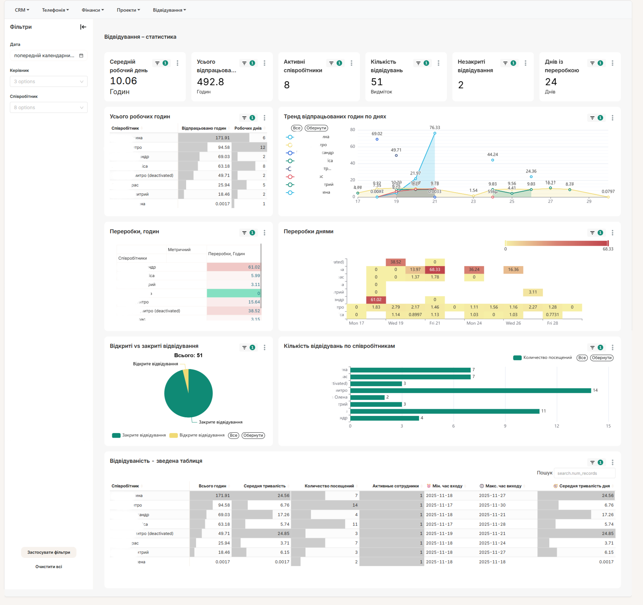Open three-dot menu on Відвідуваність зведена таблиця

(613, 462)
